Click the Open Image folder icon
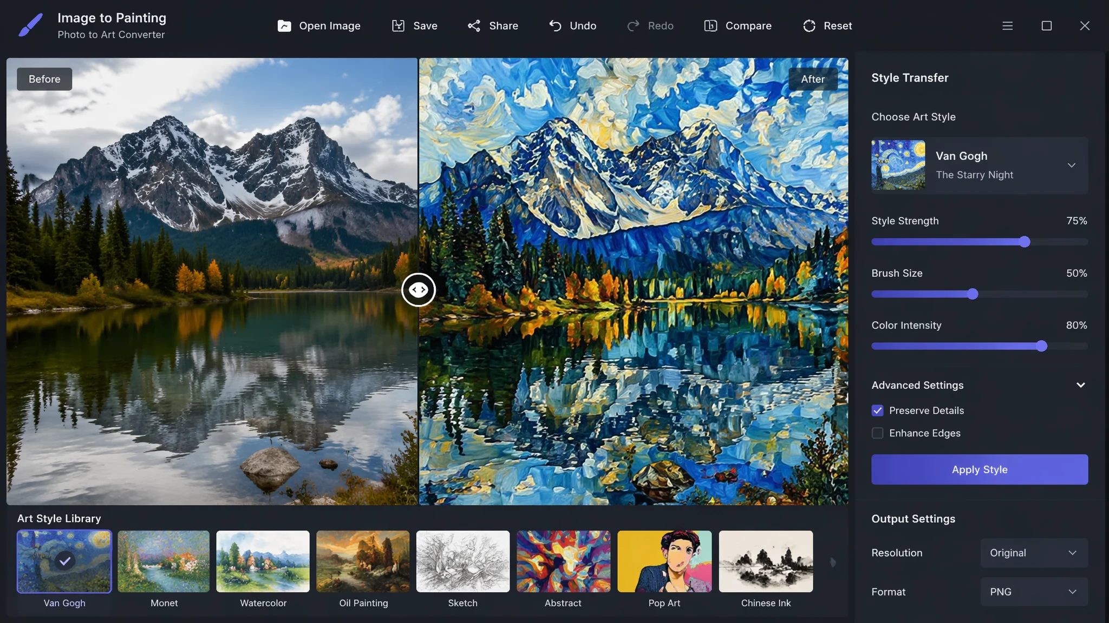Screen dimensions: 1109x623 click(x=284, y=26)
